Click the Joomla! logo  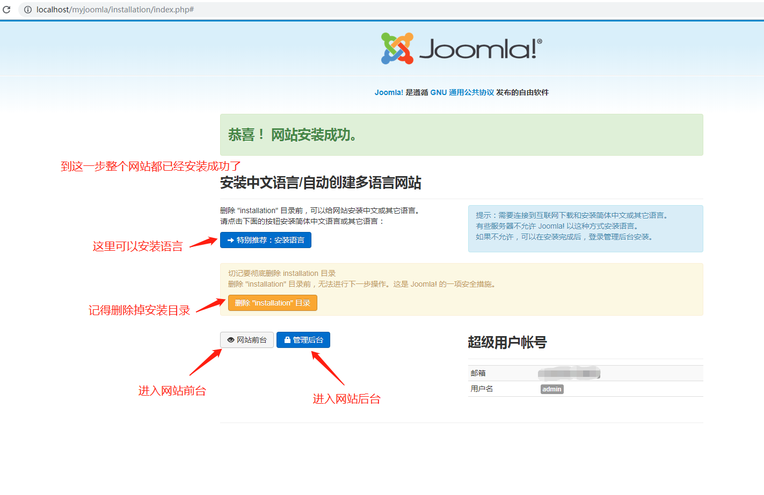click(462, 48)
